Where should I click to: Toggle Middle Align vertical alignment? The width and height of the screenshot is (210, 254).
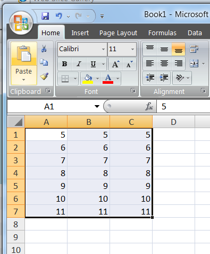coord(164,49)
